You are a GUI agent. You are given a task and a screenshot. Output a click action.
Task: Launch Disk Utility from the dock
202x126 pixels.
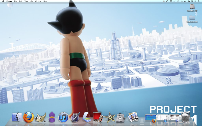[121, 117]
